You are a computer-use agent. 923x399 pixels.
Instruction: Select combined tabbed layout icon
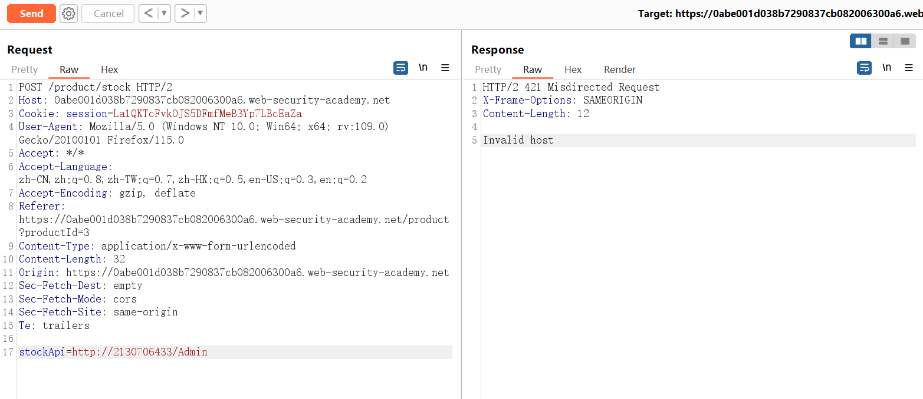[905, 41]
